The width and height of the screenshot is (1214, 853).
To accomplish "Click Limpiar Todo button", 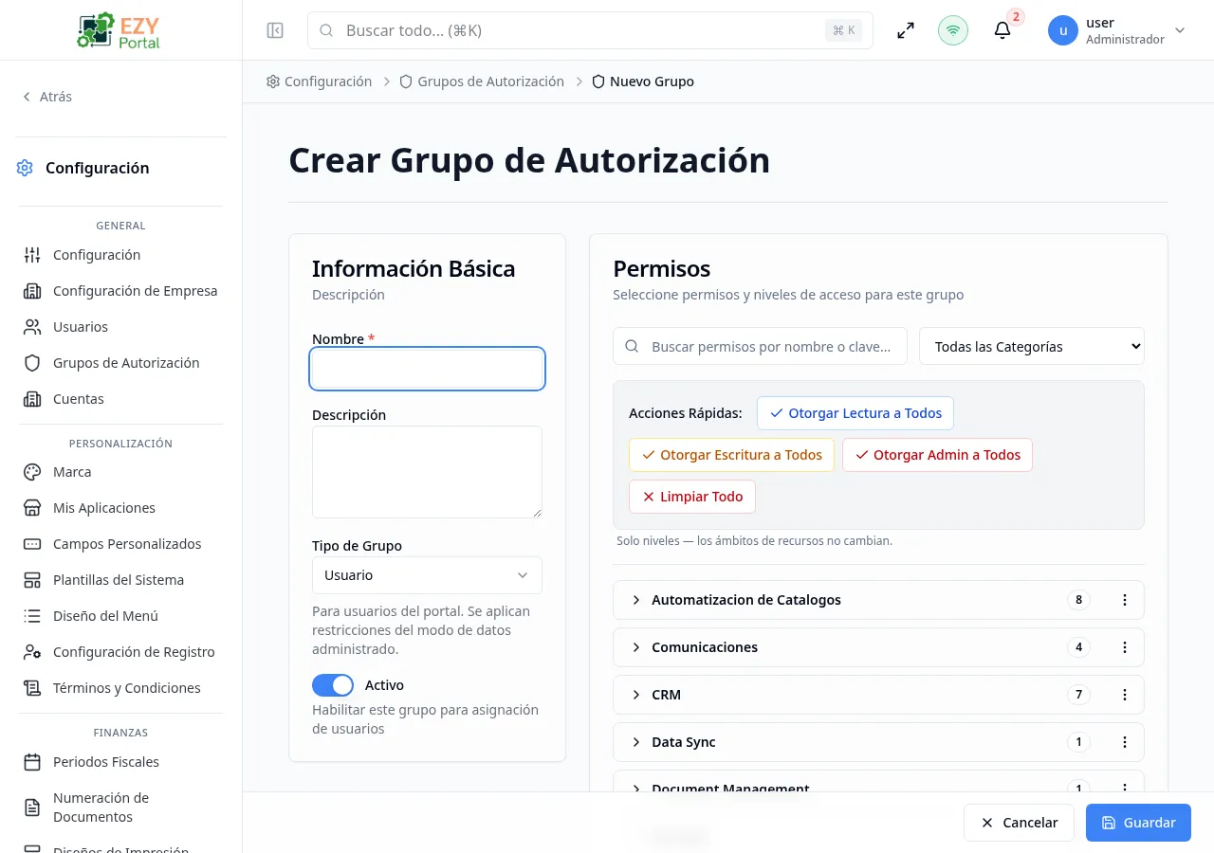I will (x=692, y=497).
